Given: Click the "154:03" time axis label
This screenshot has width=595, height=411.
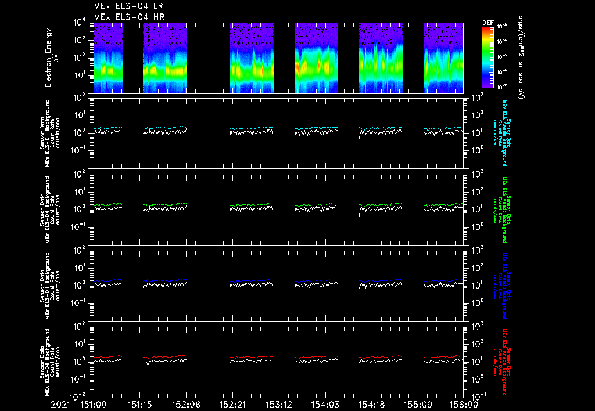Looking at the screenshot, I should pyautogui.click(x=325, y=405).
